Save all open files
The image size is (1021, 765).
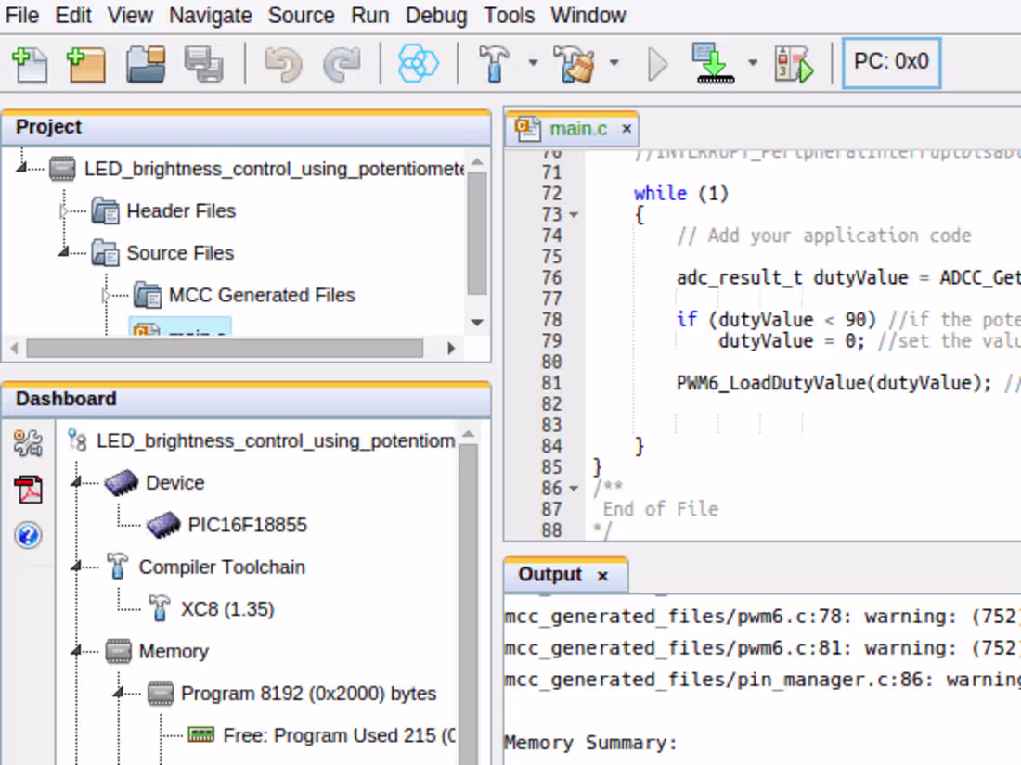204,64
